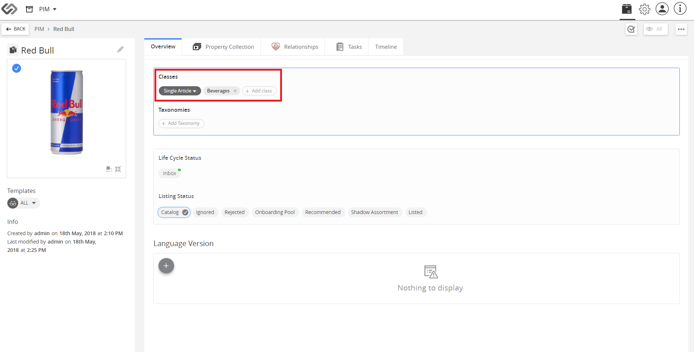
Task: Click the Nothing to display icon
Action: 431,272
